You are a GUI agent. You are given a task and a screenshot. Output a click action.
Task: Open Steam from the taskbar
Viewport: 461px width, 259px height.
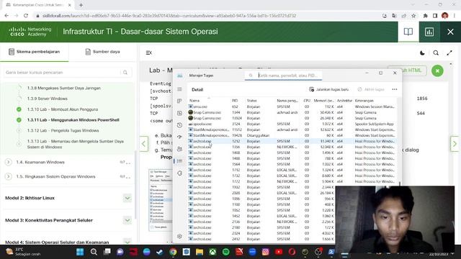click(160, 252)
